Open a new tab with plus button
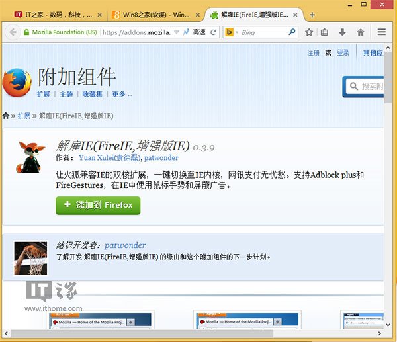 coord(312,15)
